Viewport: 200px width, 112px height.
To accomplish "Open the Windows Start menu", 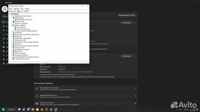I will coord(3,110).
